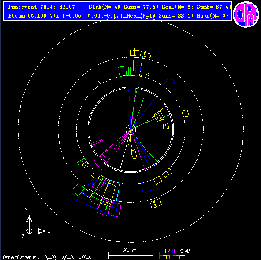The height and width of the screenshot is (260, 261).
Task: Click the white track going downward
Action: pyautogui.click(x=125, y=151)
